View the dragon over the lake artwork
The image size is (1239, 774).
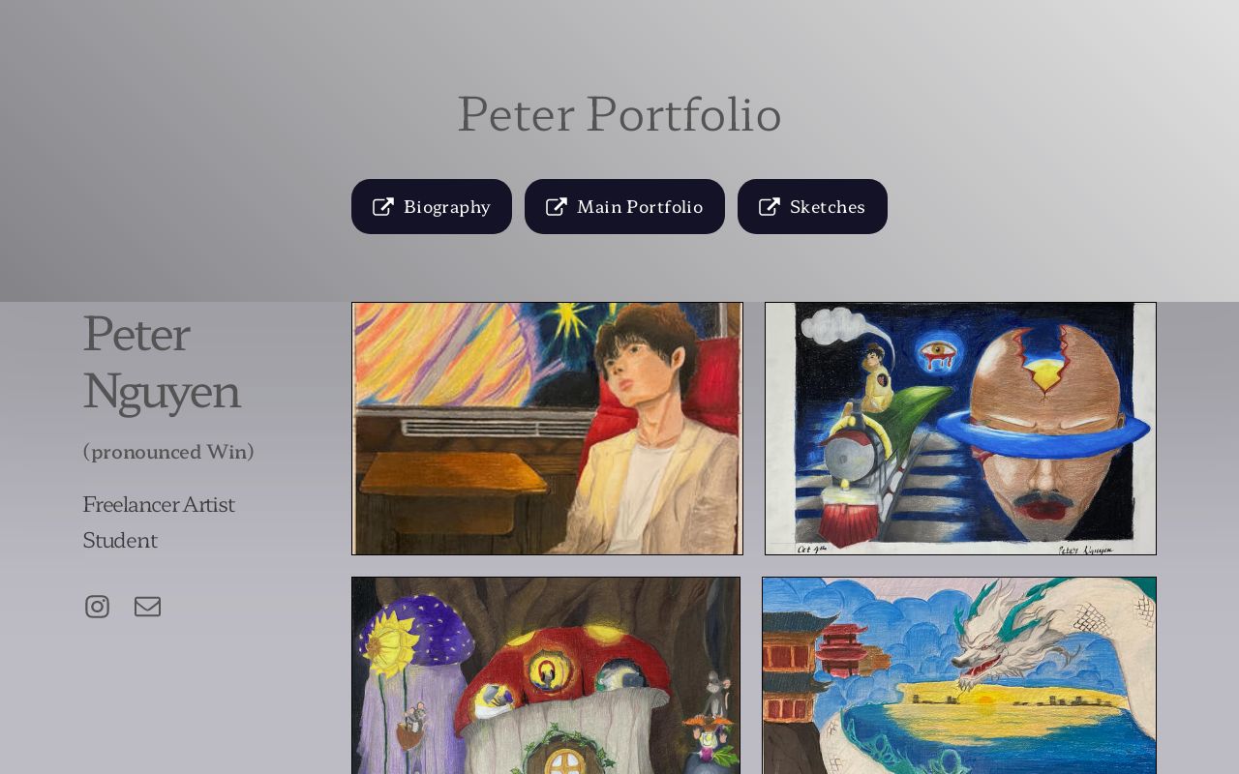(x=959, y=677)
